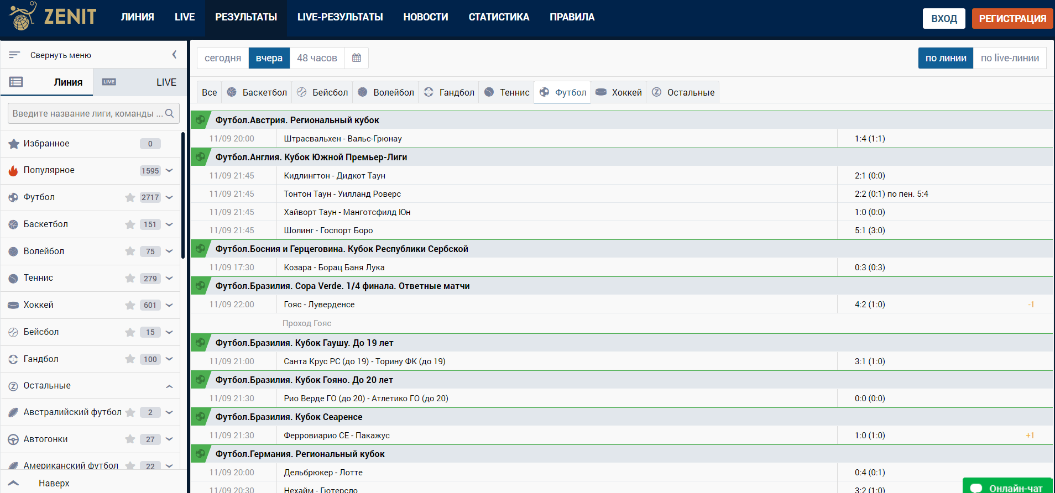Click the sidebar vertical scrollbar
The width and height of the screenshot is (1055, 493).
182,195
